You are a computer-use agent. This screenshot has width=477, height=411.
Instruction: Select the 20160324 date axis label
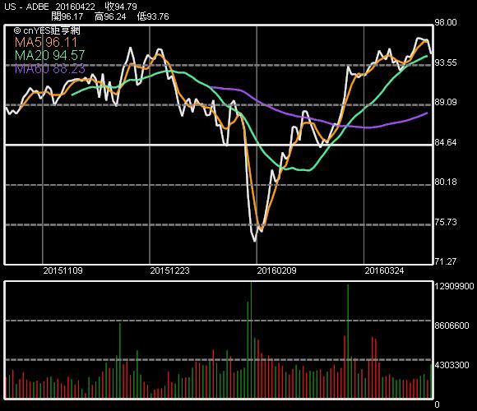point(384,270)
